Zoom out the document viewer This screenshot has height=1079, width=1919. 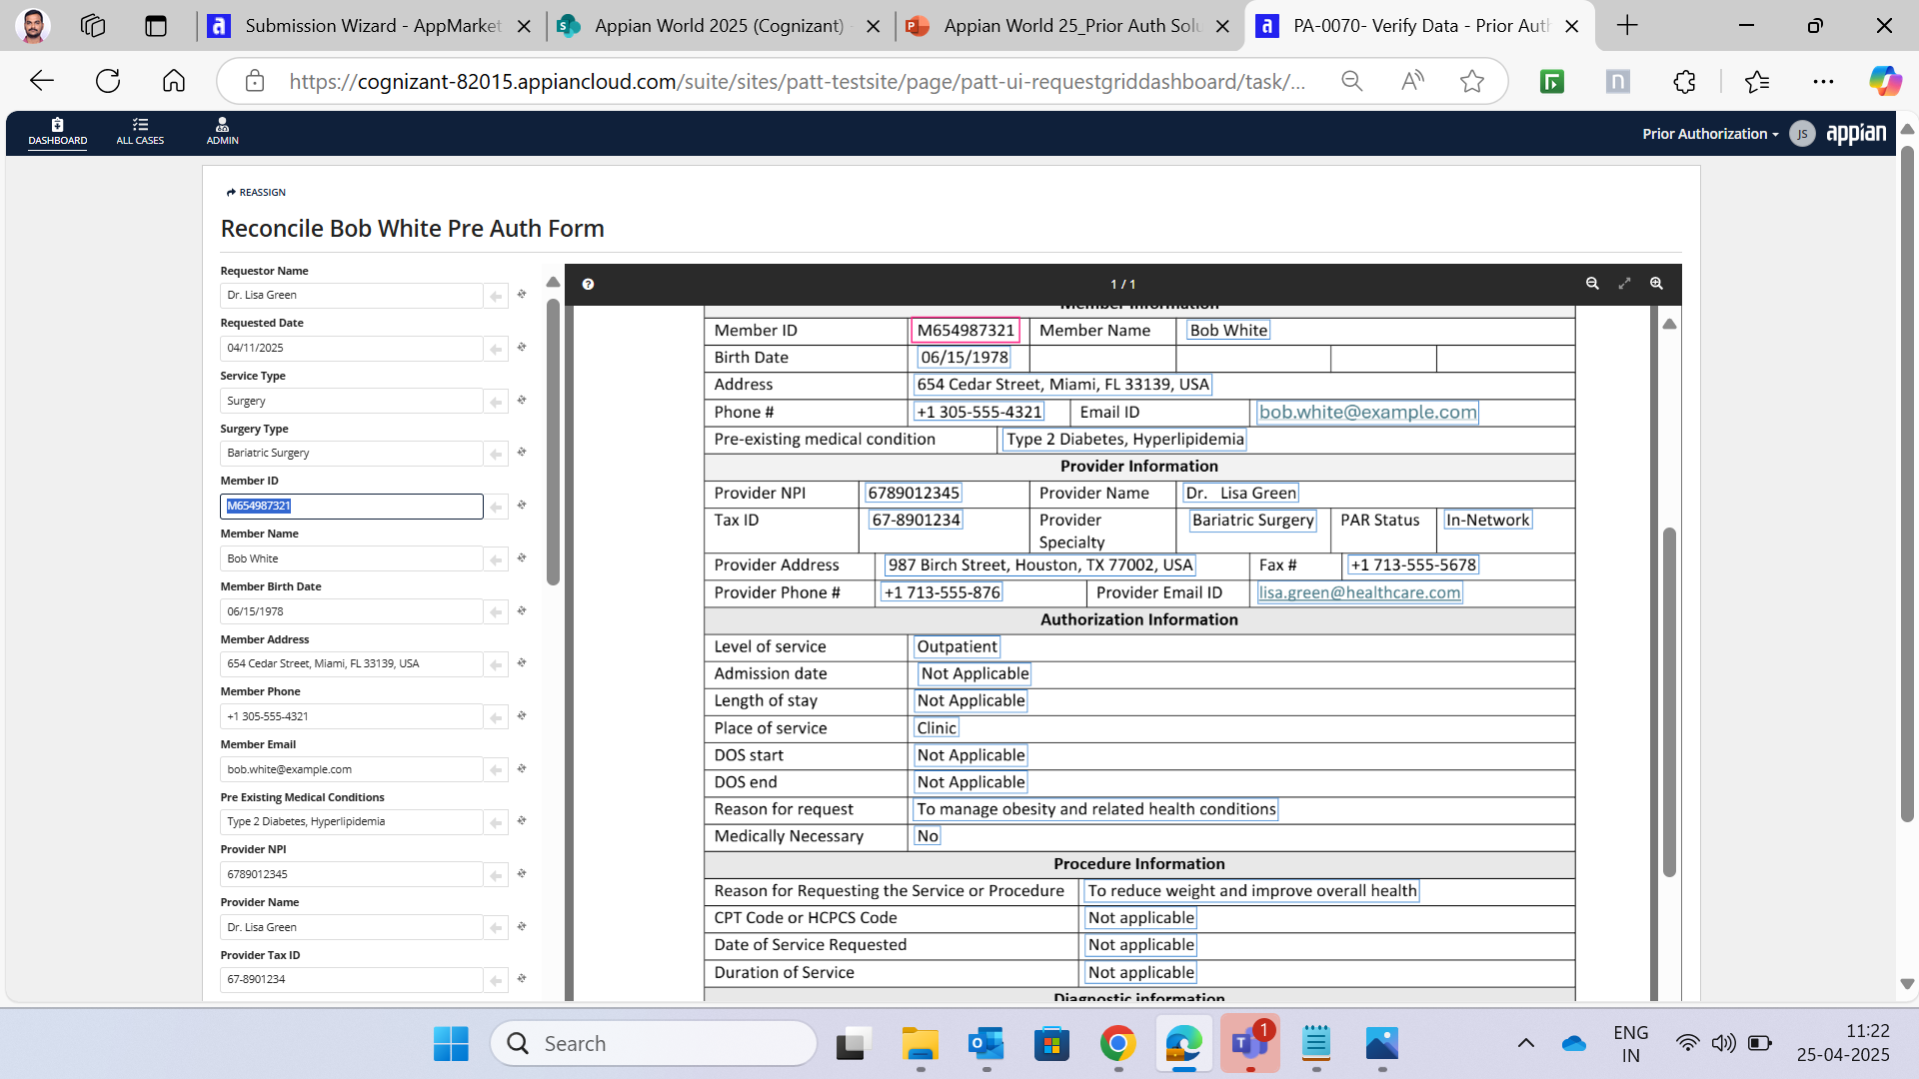point(1592,284)
